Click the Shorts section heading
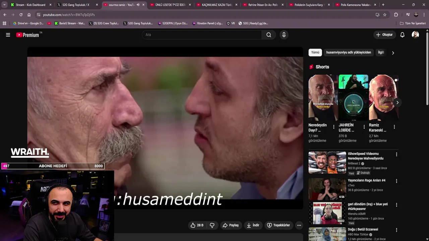 pyautogui.click(x=322, y=67)
